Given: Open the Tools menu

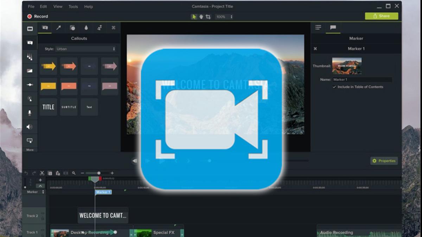Looking at the screenshot, I should point(73,6).
